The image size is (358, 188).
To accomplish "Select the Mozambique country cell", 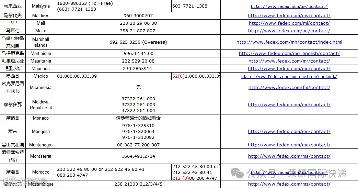I will point(41,184).
